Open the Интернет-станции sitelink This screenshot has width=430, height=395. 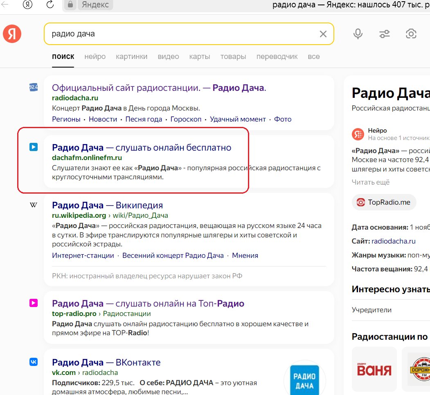pyautogui.click(x=83, y=256)
